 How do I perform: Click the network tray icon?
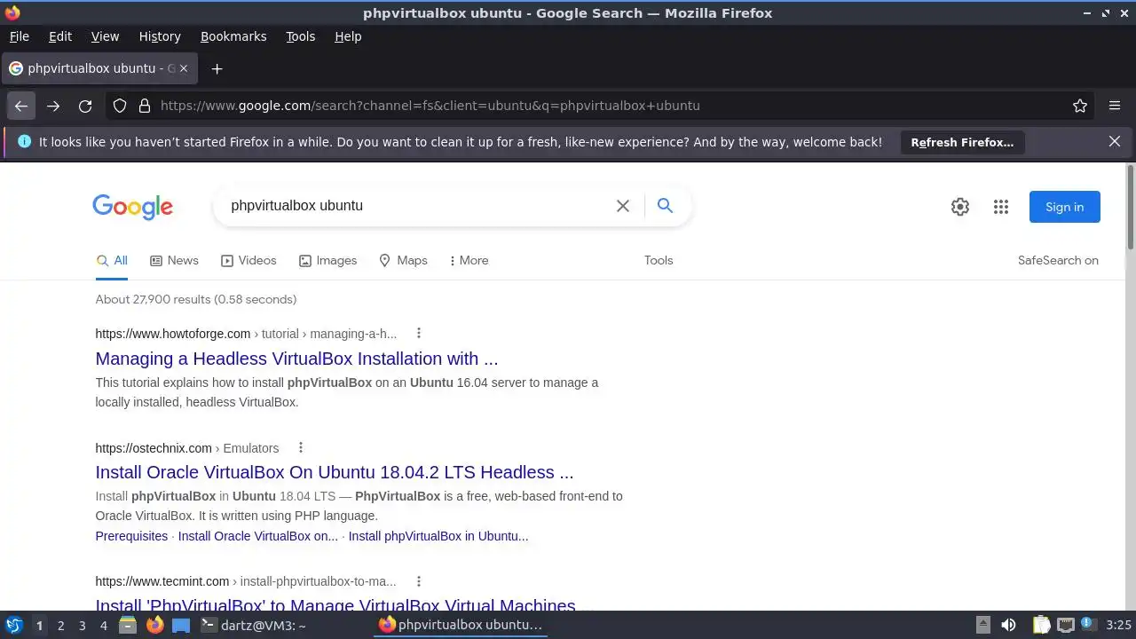1065,625
